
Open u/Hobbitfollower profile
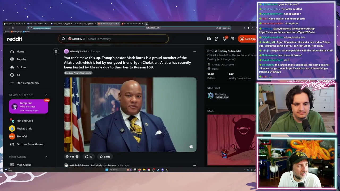point(79,165)
